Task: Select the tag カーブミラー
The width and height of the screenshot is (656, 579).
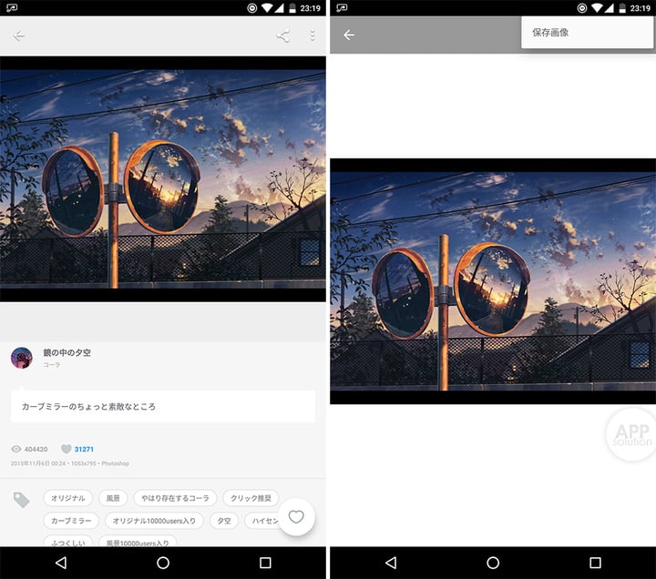Action: coord(71,521)
